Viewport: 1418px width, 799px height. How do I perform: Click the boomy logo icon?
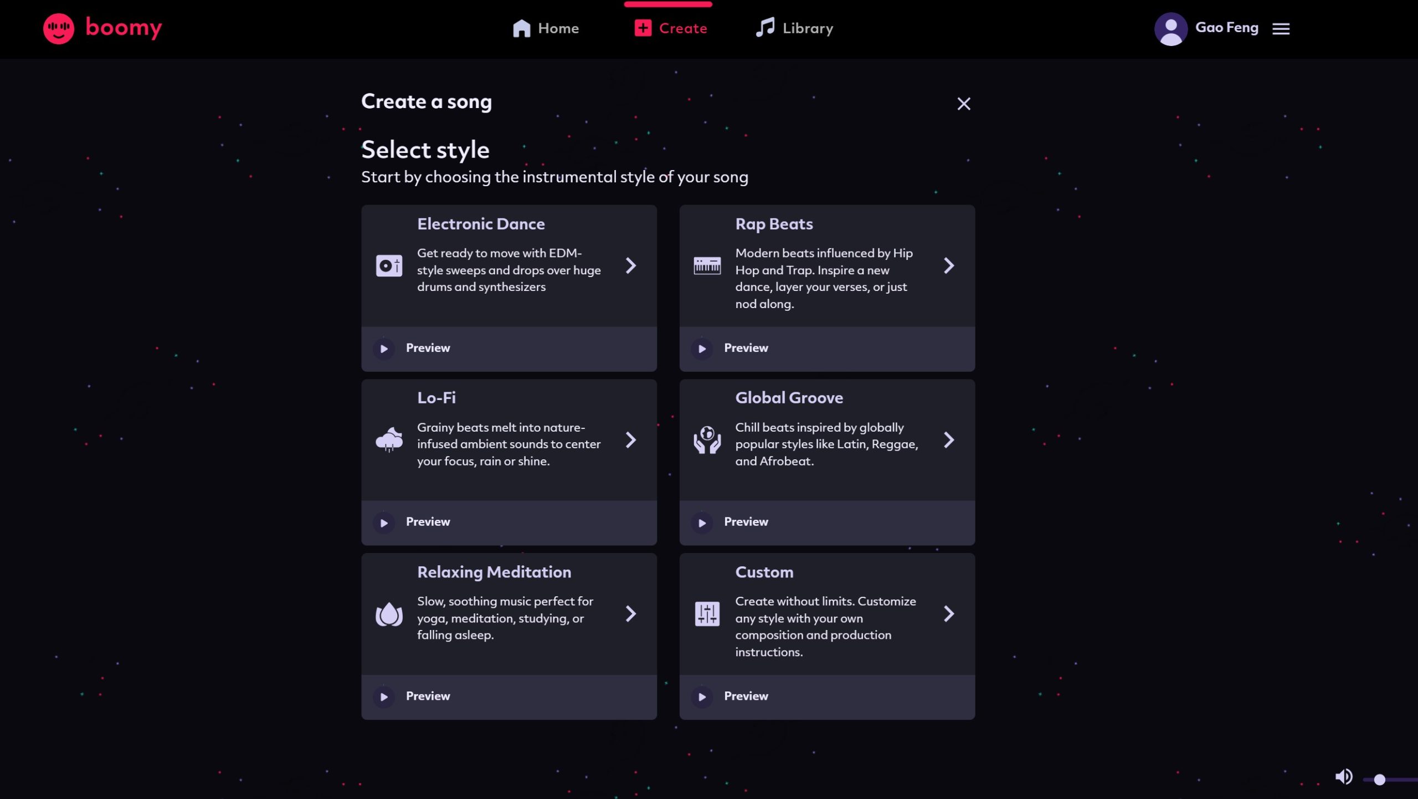59,28
